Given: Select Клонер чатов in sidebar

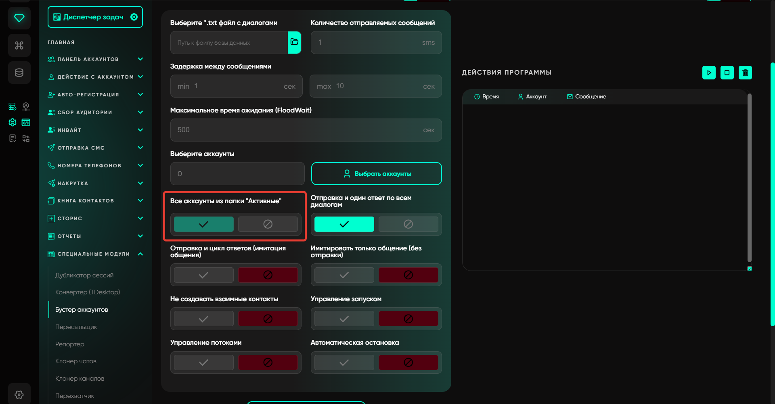Looking at the screenshot, I should (x=76, y=361).
